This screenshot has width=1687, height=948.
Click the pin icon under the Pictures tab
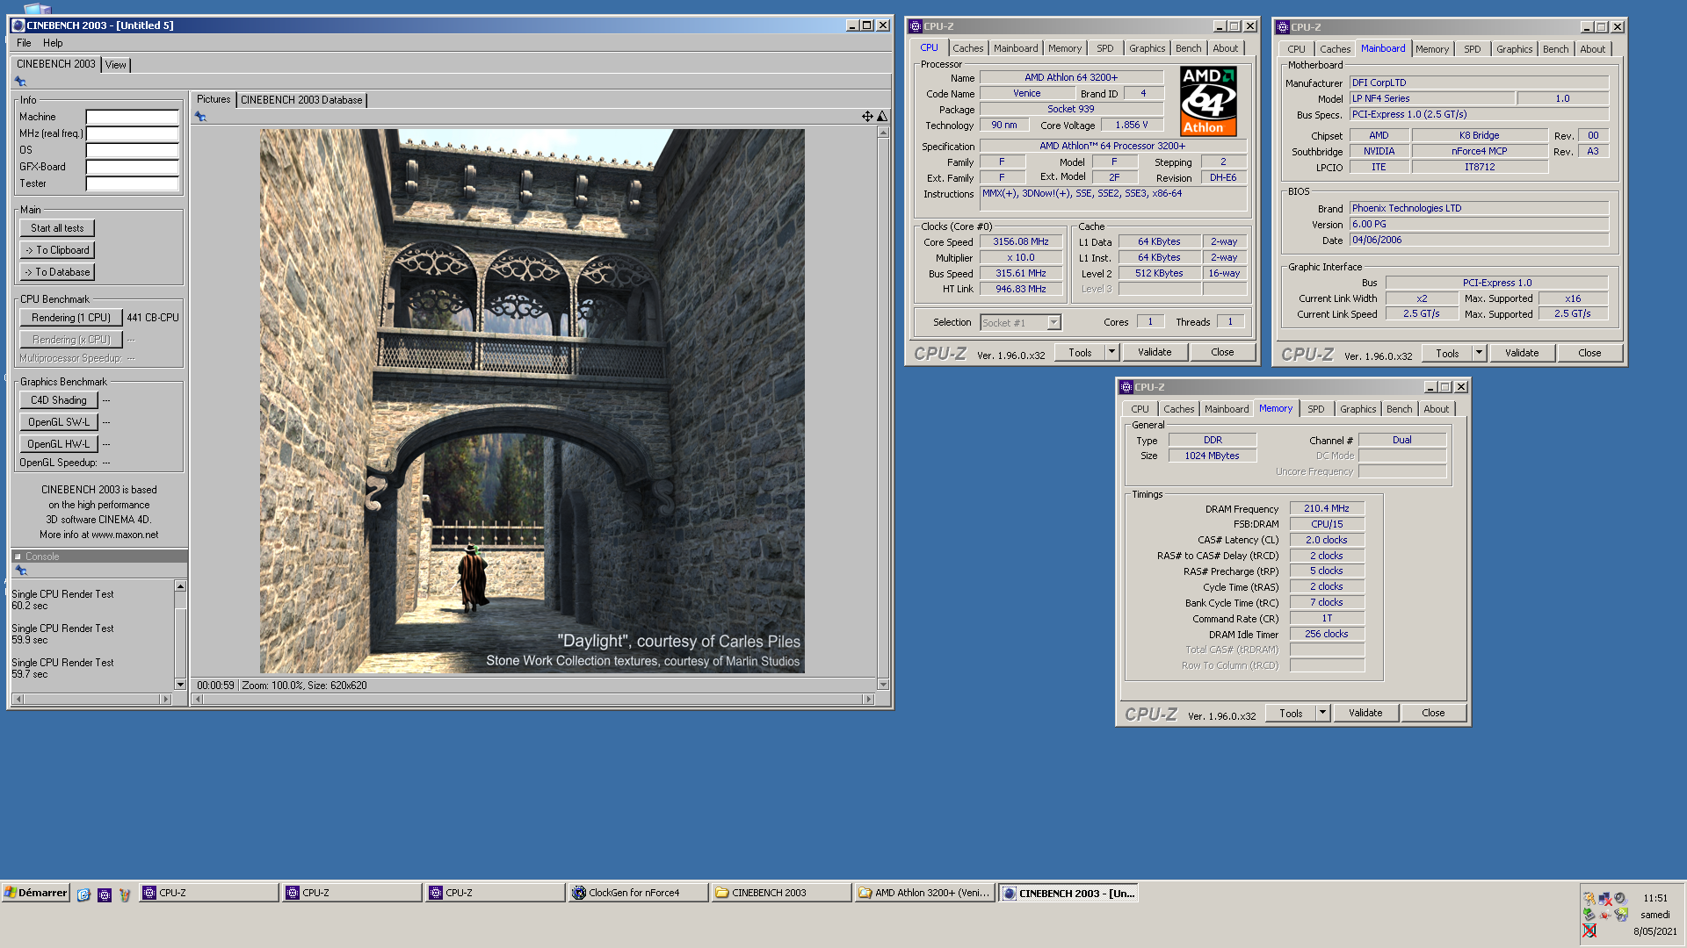click(x=200, y=117)
